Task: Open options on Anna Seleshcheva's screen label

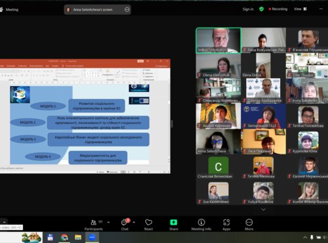Action: coord(127,9)
